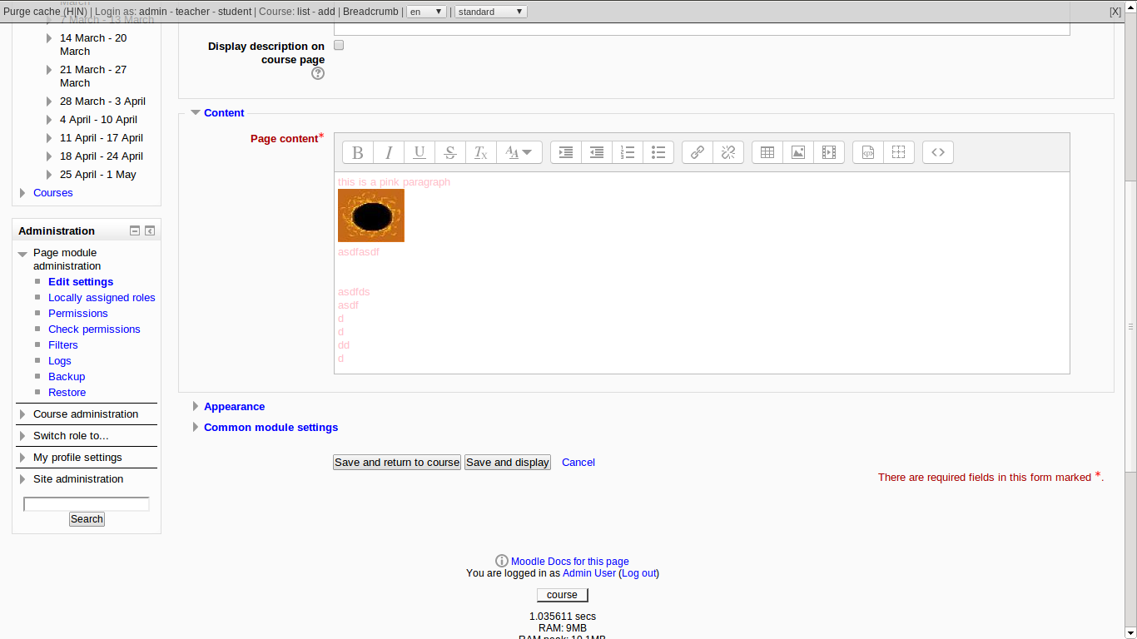Open Edit settings
Image resolution: width=1137 pixels, height=639 pixels.
click(x=81, y=281)
